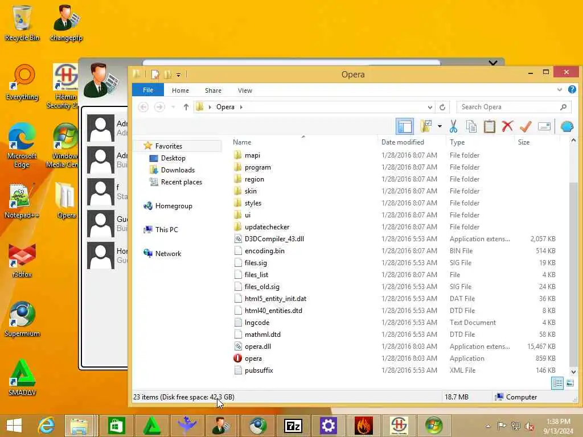Click New folder icon in Quick Access Toolbar

click(x=168, y=75)
